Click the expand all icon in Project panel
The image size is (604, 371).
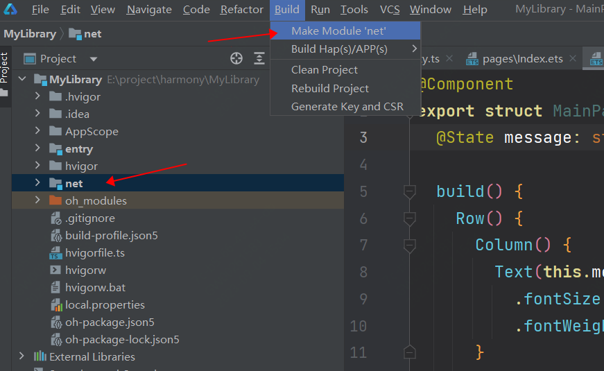(x=259, y=59)
